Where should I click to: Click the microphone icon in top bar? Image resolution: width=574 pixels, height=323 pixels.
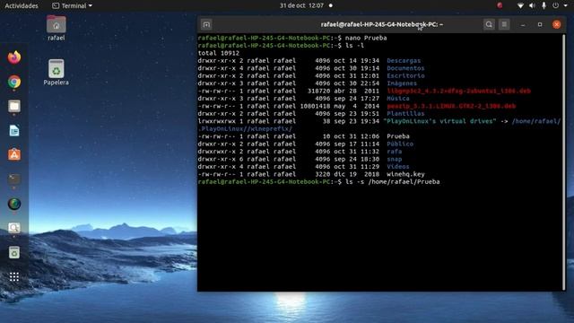pyautogui.click(x=544, y=5)
